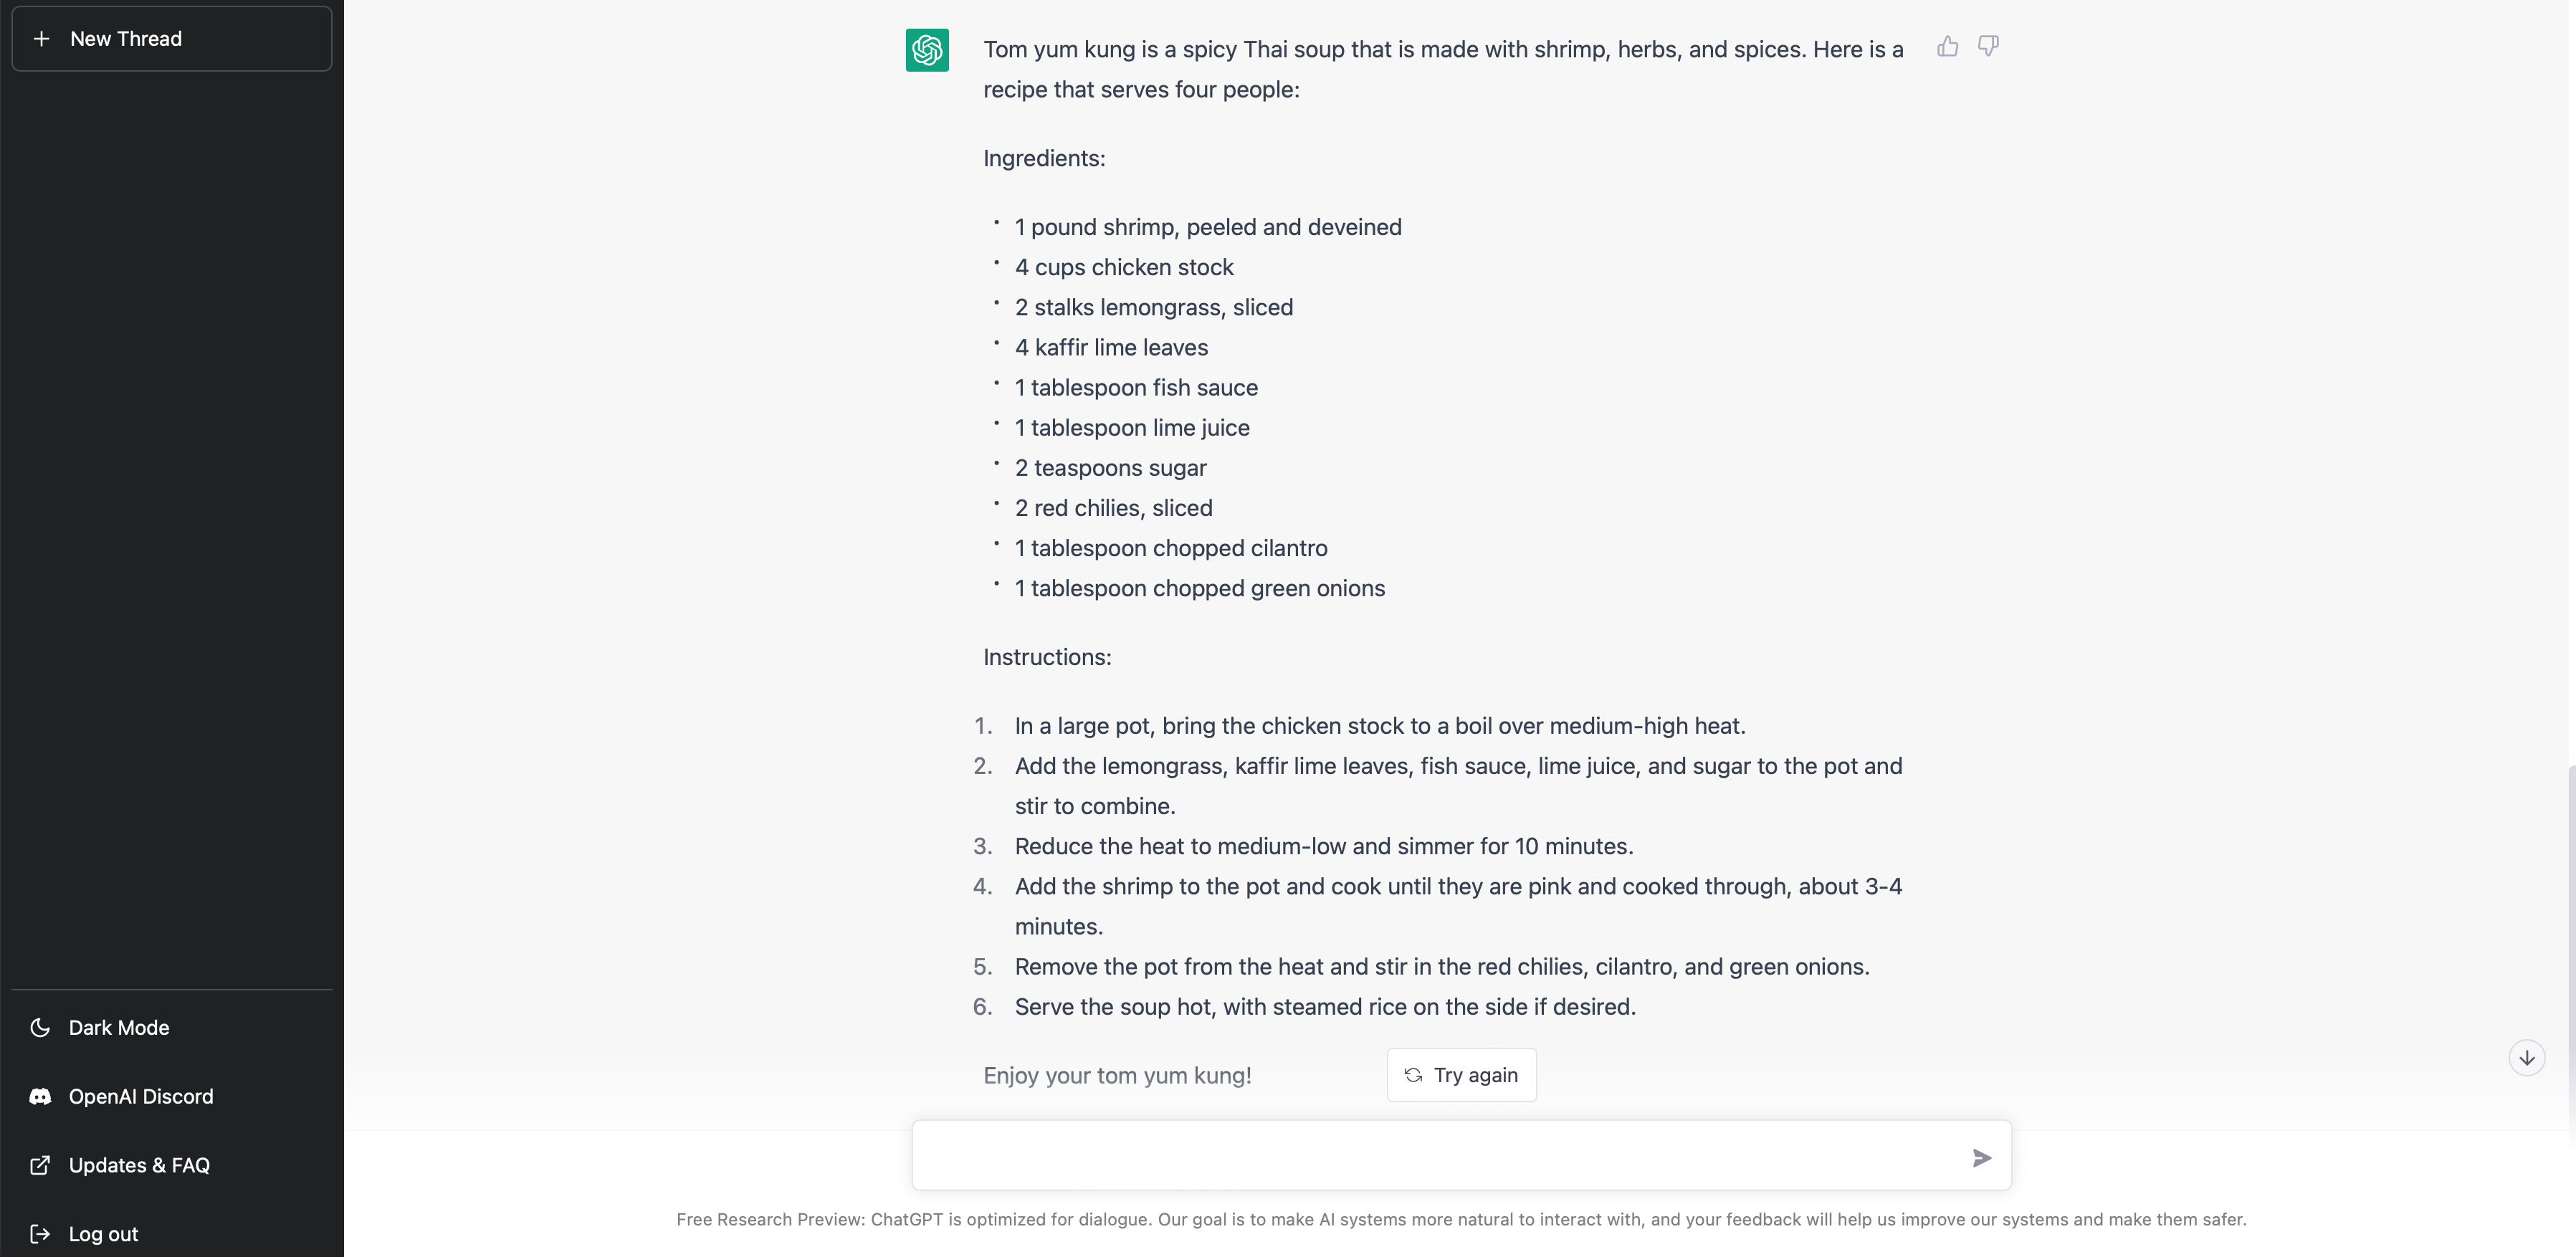Viewport: 2576px width, 1257px height.
Task: Click the ChatGPT logo avatar
Action: [x=927, y=50]
